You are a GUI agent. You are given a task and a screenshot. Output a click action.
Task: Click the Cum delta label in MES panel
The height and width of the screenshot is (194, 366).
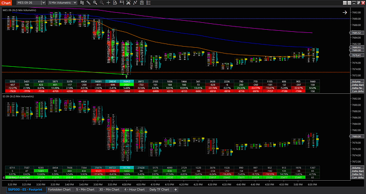pyautogui.click(x=357, y=91)
